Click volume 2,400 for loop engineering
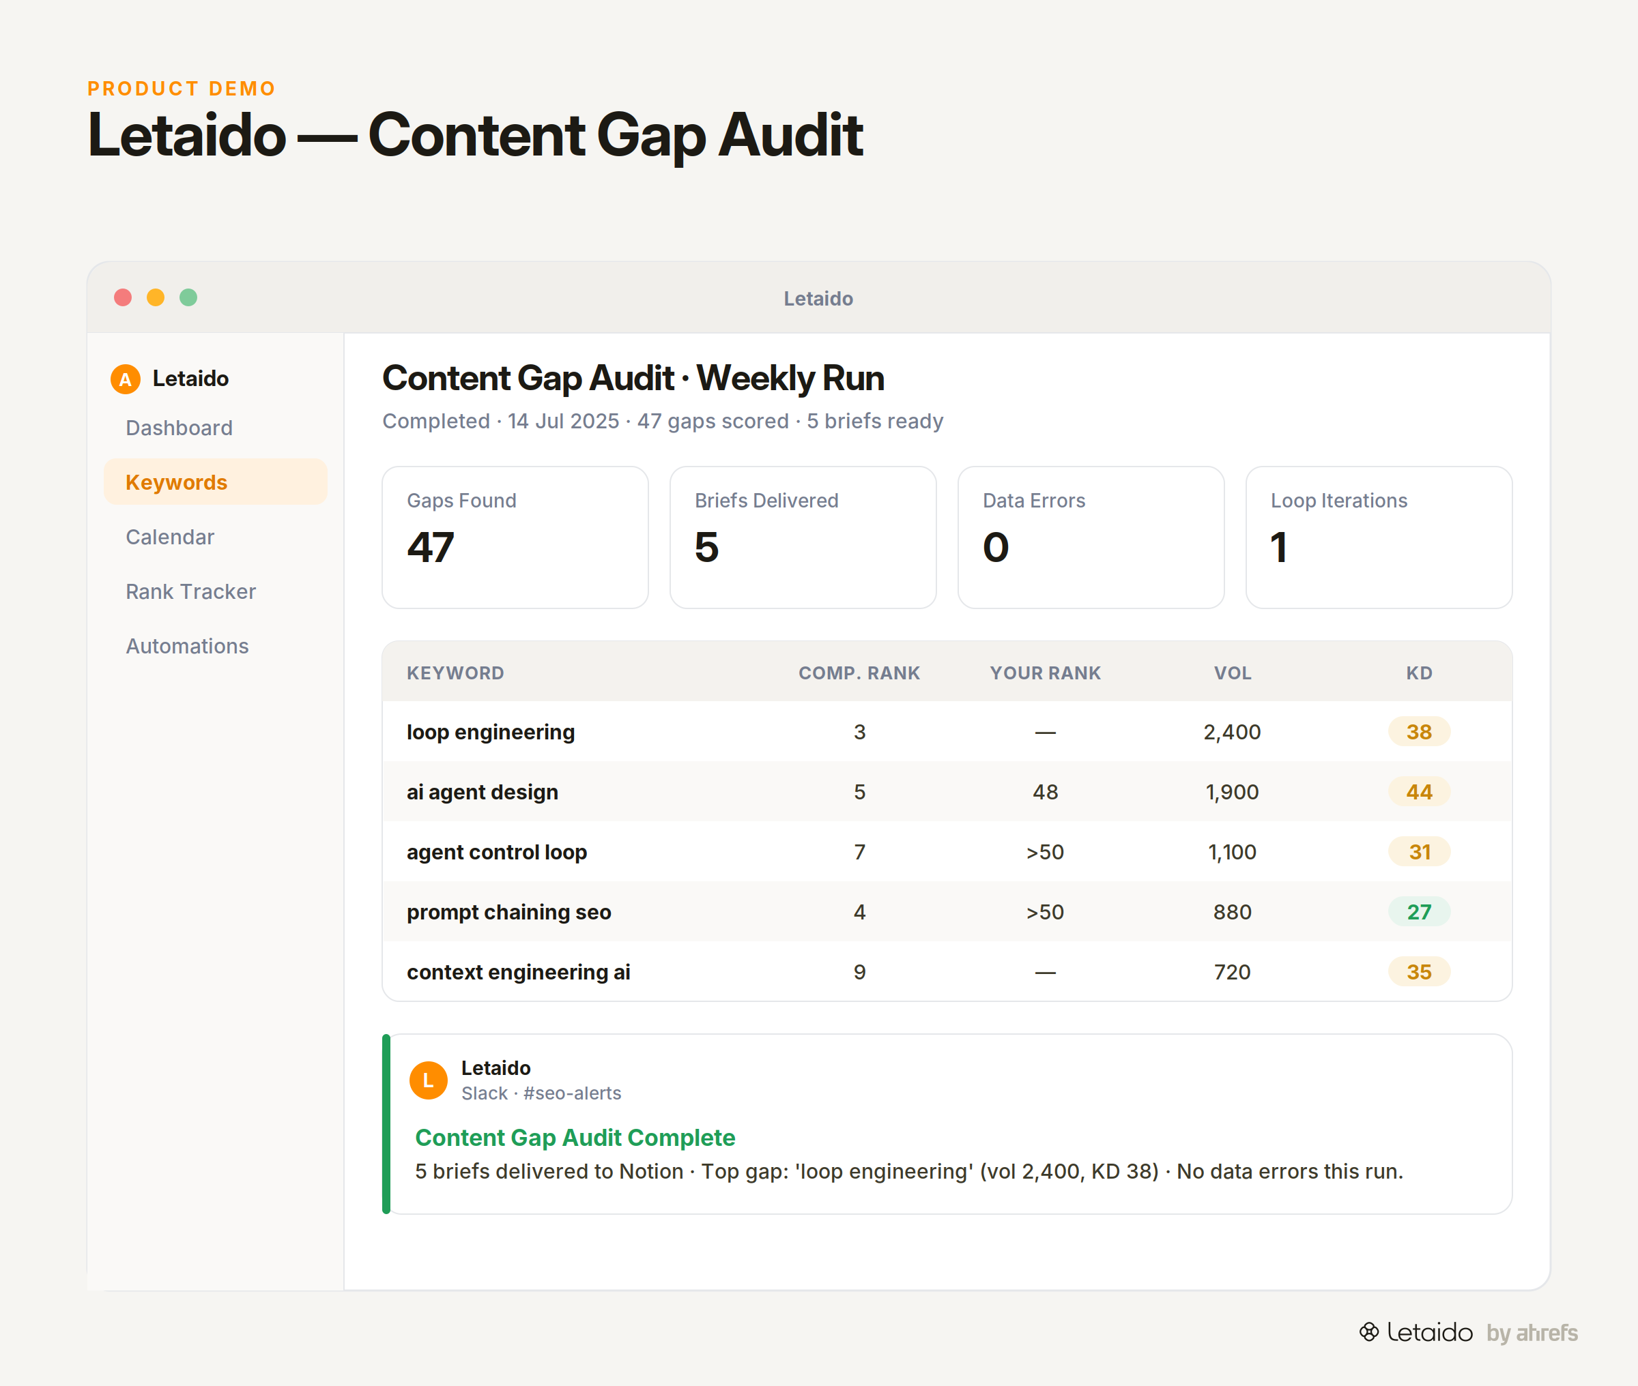Viewport: 1638px width, 1386px height. click(1232, 731)
